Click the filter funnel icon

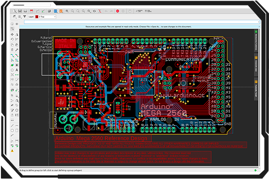25,17
